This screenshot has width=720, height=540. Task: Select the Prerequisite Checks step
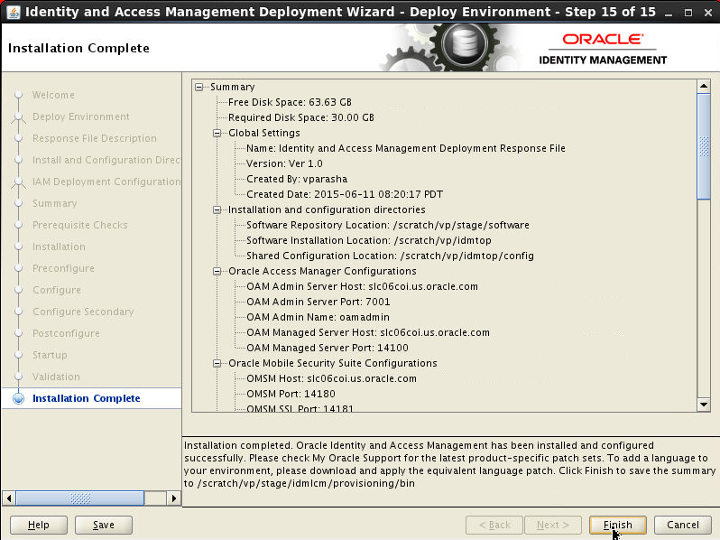[80, 225]
